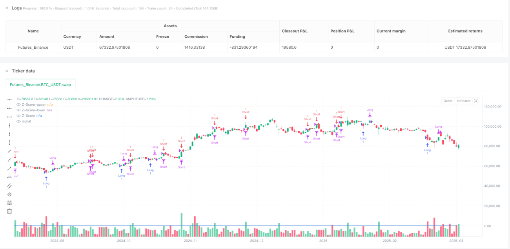Click the Futures_Binance row name cell
Image resolution: width=510 pixels, height=249 pixels.
33,47
